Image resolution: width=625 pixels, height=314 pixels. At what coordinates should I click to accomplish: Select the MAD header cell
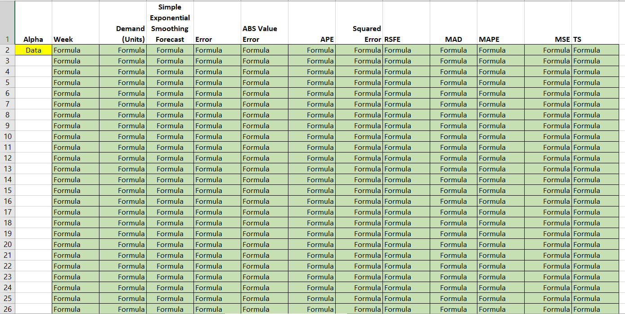click(x=453, y=39)
